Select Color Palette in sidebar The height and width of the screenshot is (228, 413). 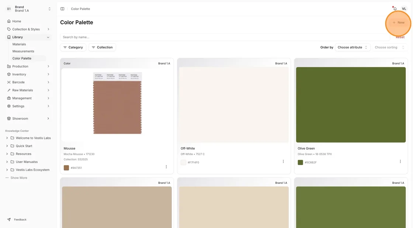[x=22, y=58]
